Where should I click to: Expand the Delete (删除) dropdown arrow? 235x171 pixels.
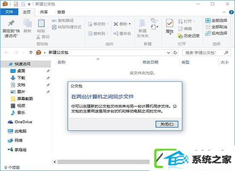click(x=130, y=24)
